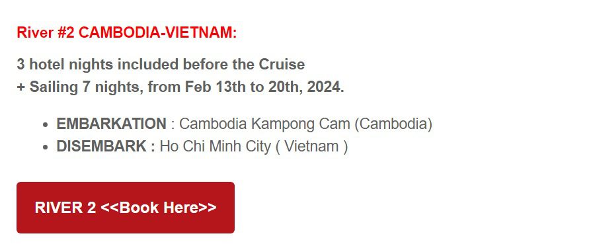Click the word 'before' in the hotel nights line
Image resolution: width=593 pixels, height=248 pixels.
coord(206,64)
